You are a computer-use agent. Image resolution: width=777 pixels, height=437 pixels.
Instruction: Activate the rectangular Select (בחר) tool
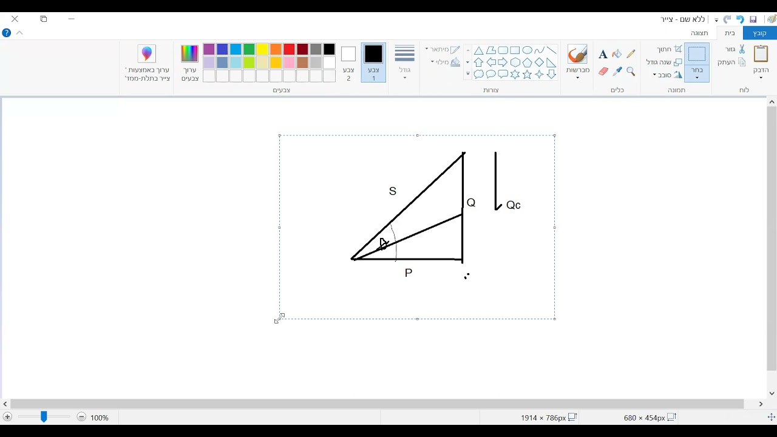point(697,54)
